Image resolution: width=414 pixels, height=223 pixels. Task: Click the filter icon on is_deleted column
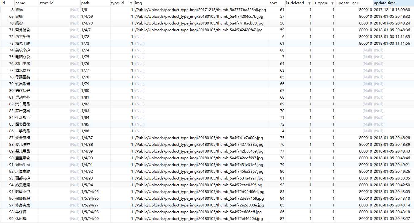[x=310, y=3]
